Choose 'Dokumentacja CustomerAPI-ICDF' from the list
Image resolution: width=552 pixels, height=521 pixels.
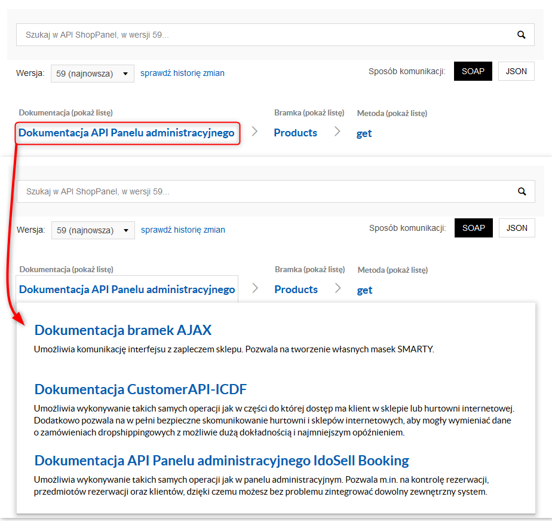140,389
